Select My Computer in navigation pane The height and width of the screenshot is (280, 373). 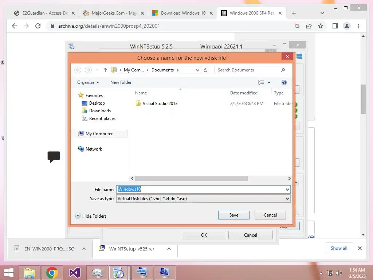(x=99, y=133)
